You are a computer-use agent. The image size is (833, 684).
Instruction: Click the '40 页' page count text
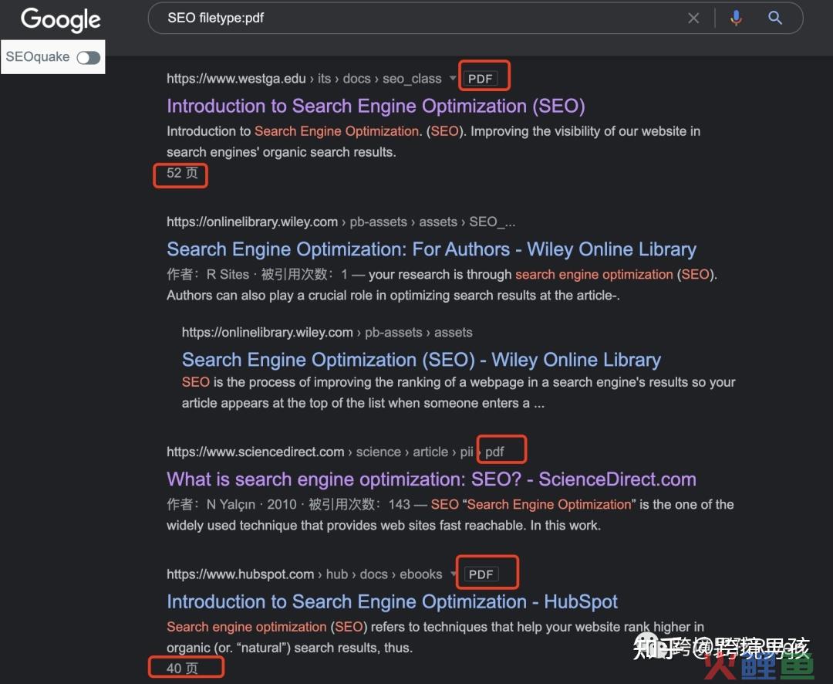click(182, 668)
